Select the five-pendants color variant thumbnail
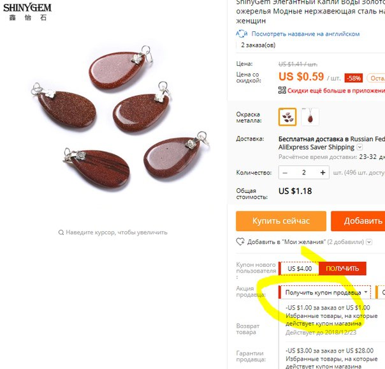Image resolution: width=385 pixels, height=369 pixels. 287,117
